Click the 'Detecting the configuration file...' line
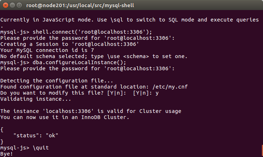 (56, 81)
